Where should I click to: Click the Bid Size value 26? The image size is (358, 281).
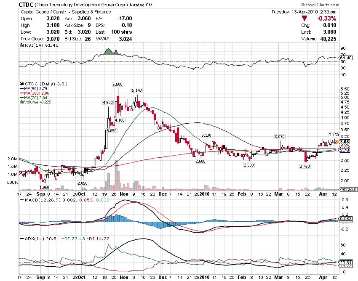(88, 39)
